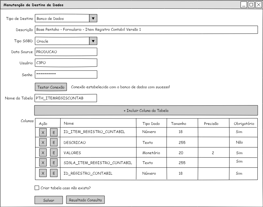Click the E edit icon for DESCRICAO row

click(x=54, y=143)
